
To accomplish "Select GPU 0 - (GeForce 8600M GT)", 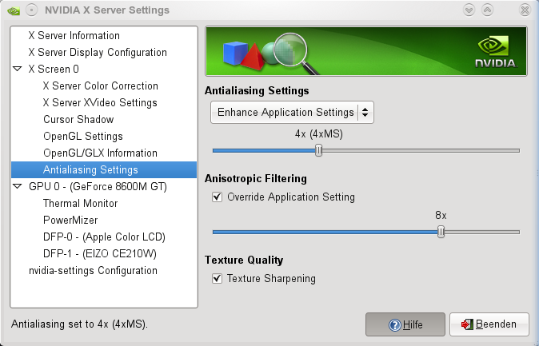I will click(98, 186).
